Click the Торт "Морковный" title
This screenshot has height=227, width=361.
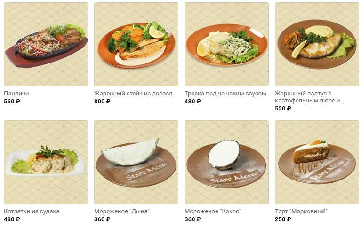point(301,211)
